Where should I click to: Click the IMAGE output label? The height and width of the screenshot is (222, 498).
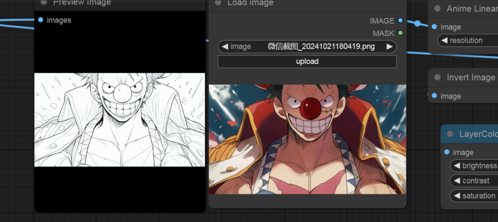click(x=382, y=21)
